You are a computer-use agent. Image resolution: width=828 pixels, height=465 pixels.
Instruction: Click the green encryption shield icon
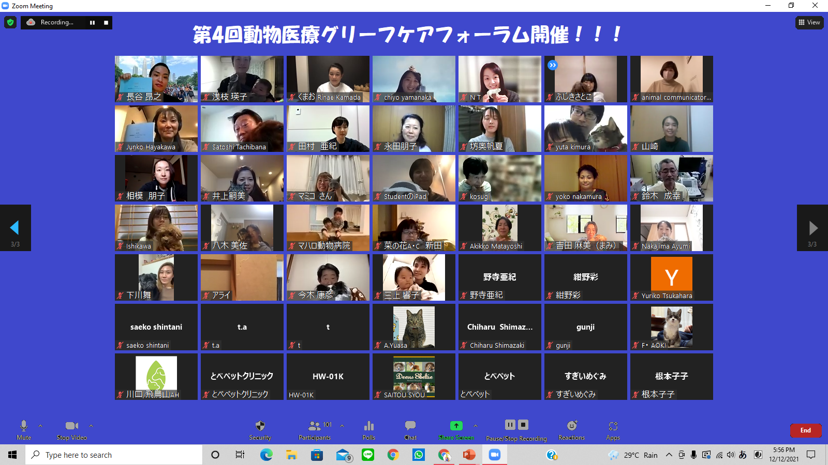[x=10, y=22]
